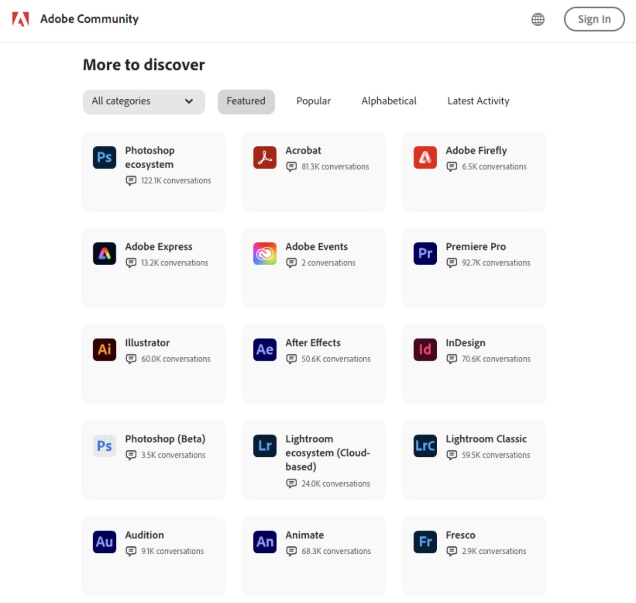Click the '6.5K conversations' text
Screen dimensions: 636x603
click(x=494, y=167)
